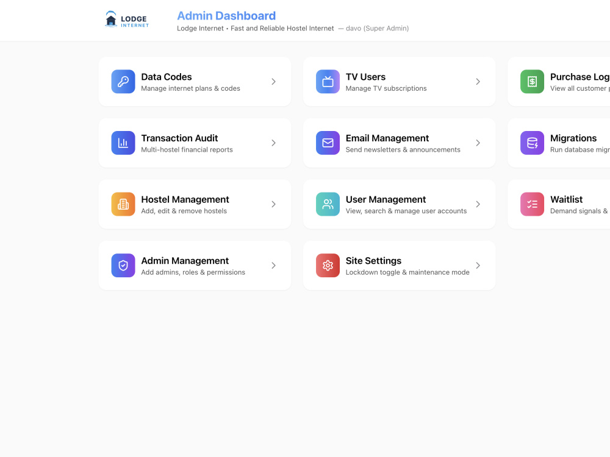Open Data Codes via its chevron arrow
The height and width of the screenshot is (457, 610).
[273, 82]
